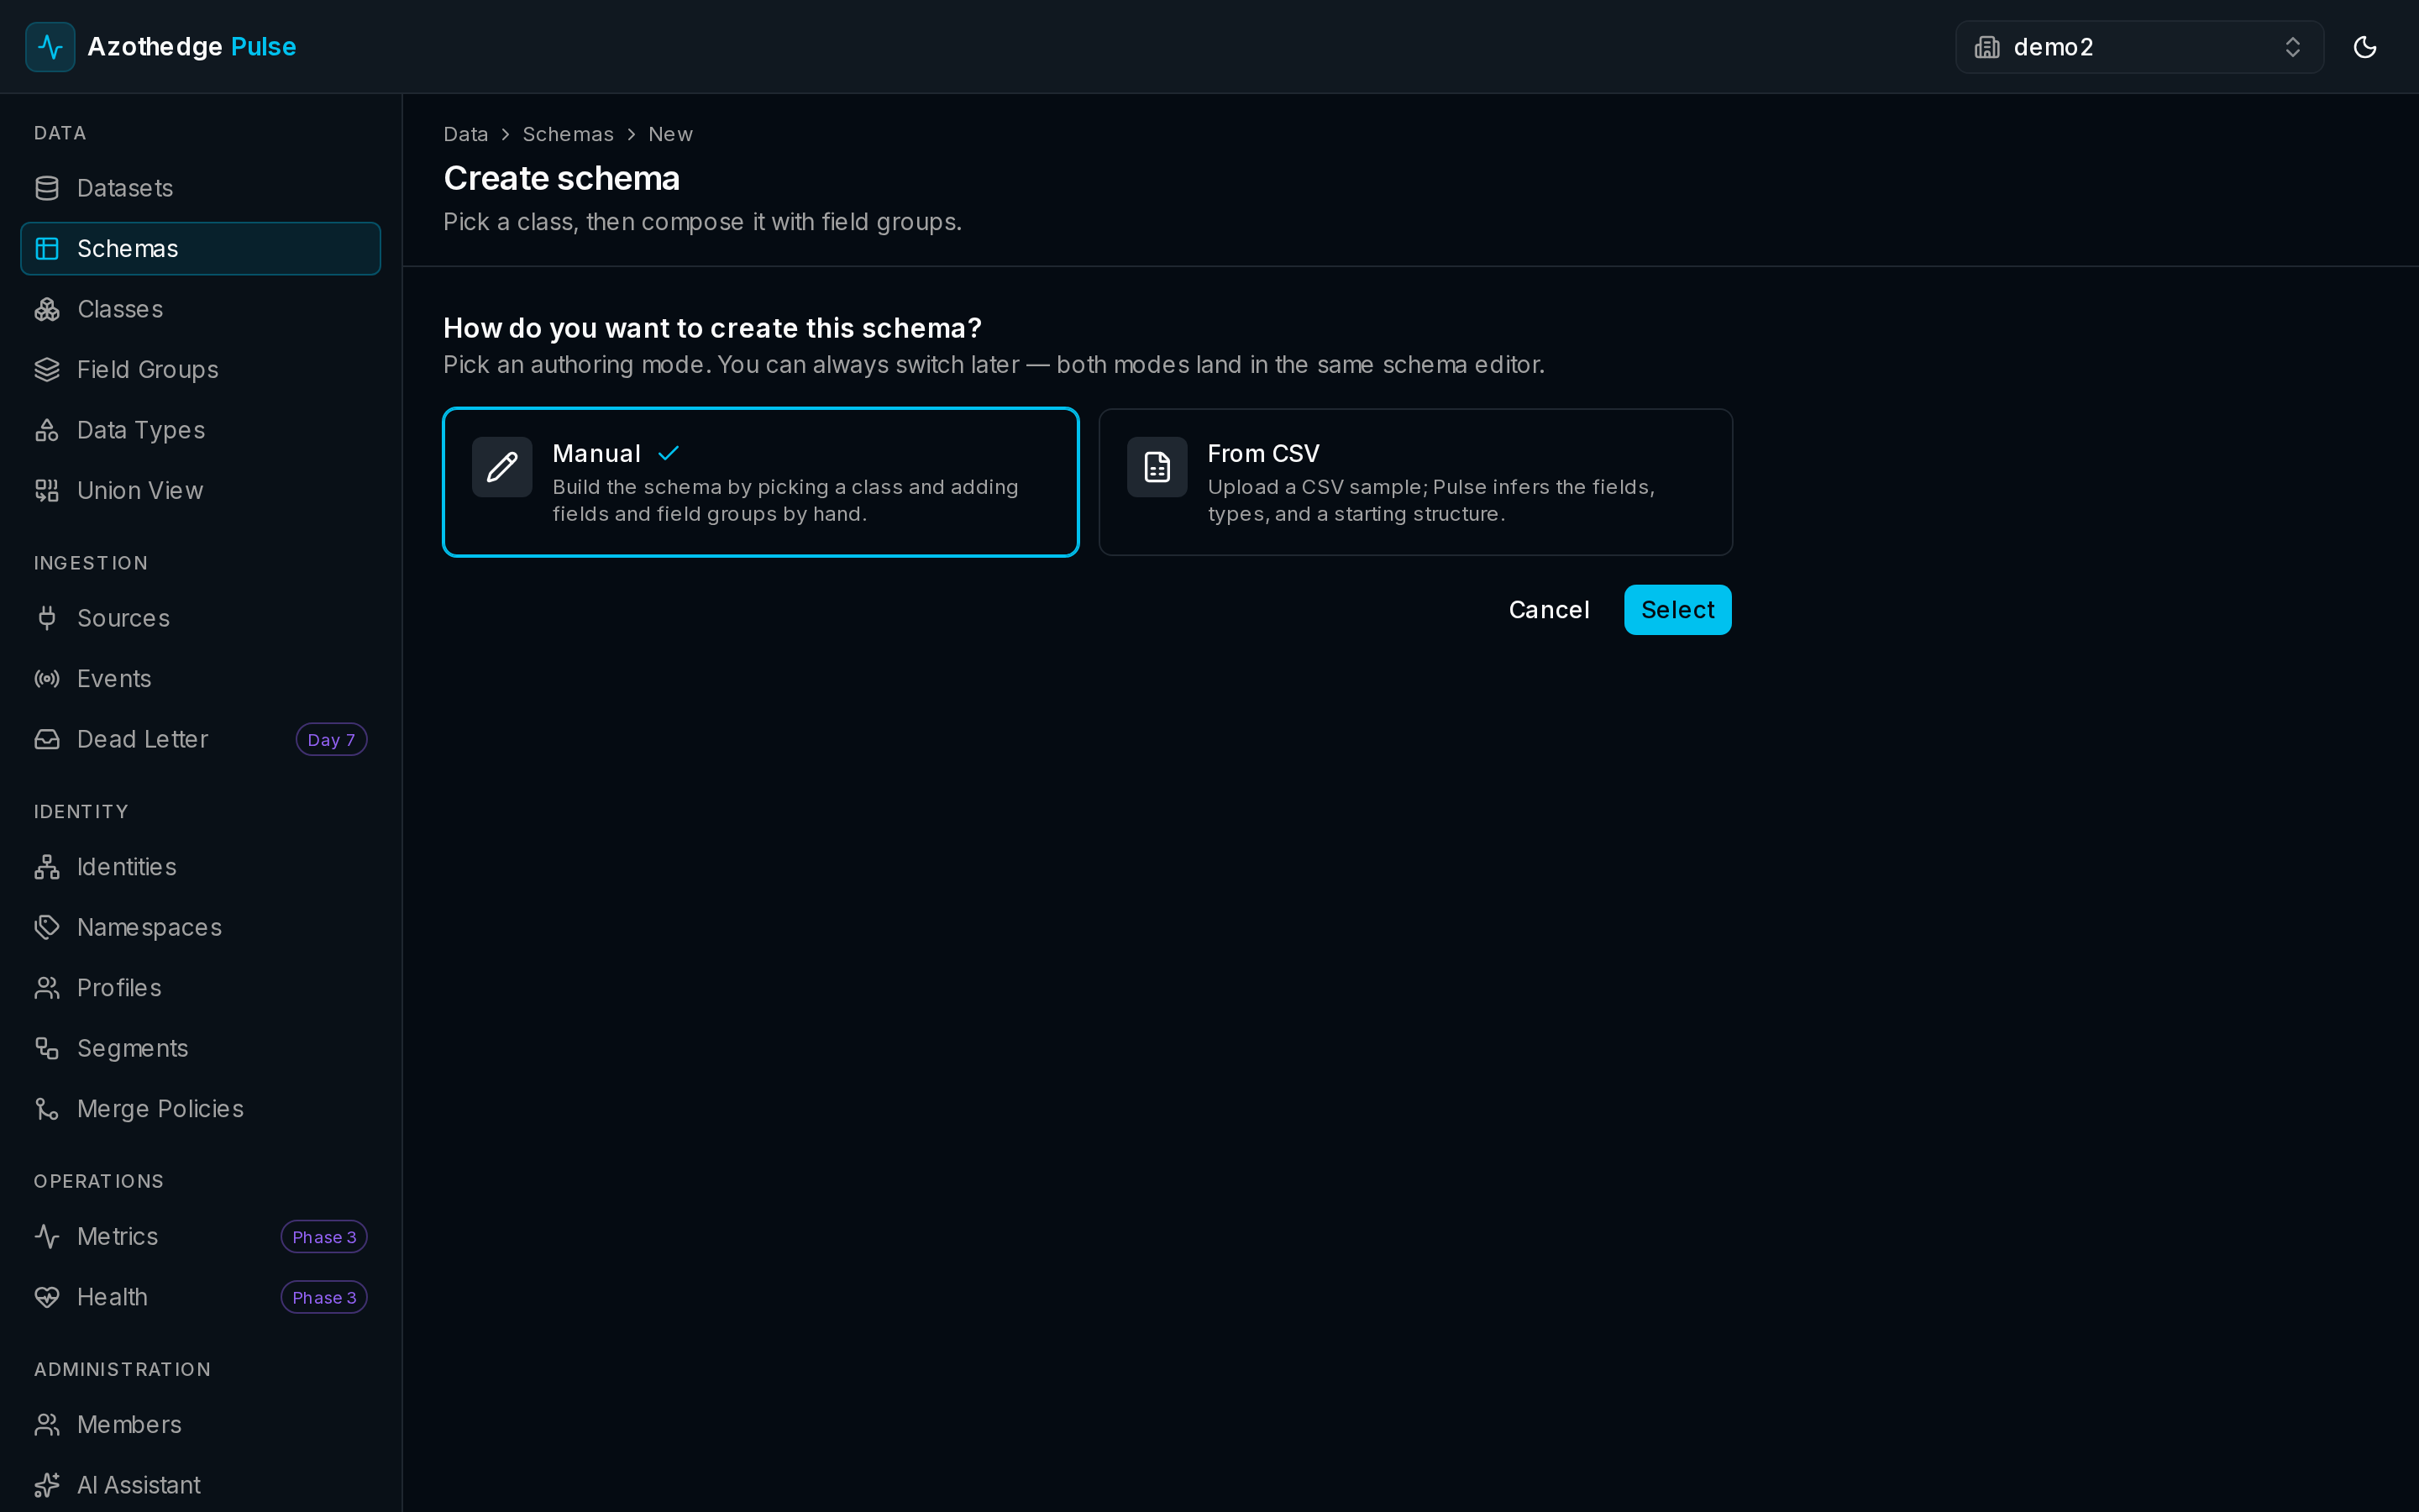Click the Schemas table icon
Viewport: 2419px width, 1512px height.
pos(47,249)
